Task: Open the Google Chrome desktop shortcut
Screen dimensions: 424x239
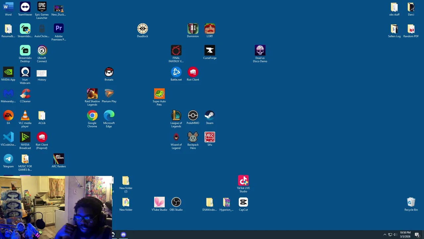Action: (x=92, y=116)
